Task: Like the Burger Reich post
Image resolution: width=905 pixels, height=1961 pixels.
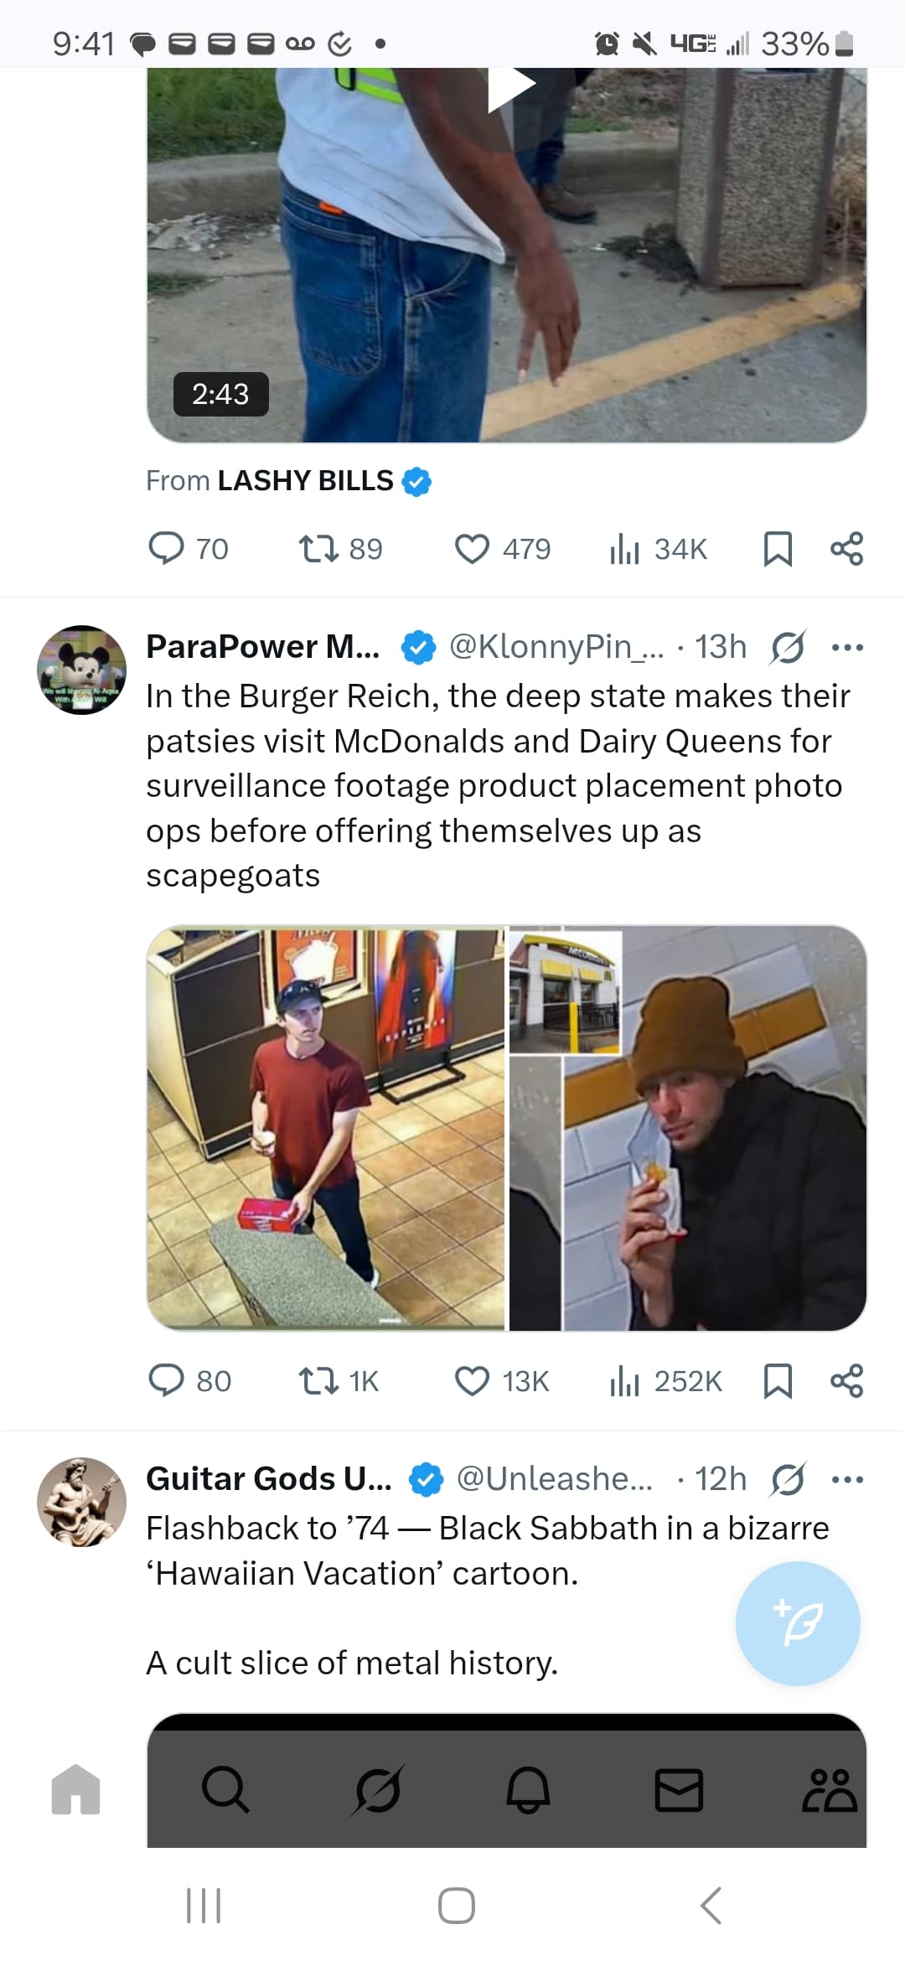Action: coord(472,1381)
